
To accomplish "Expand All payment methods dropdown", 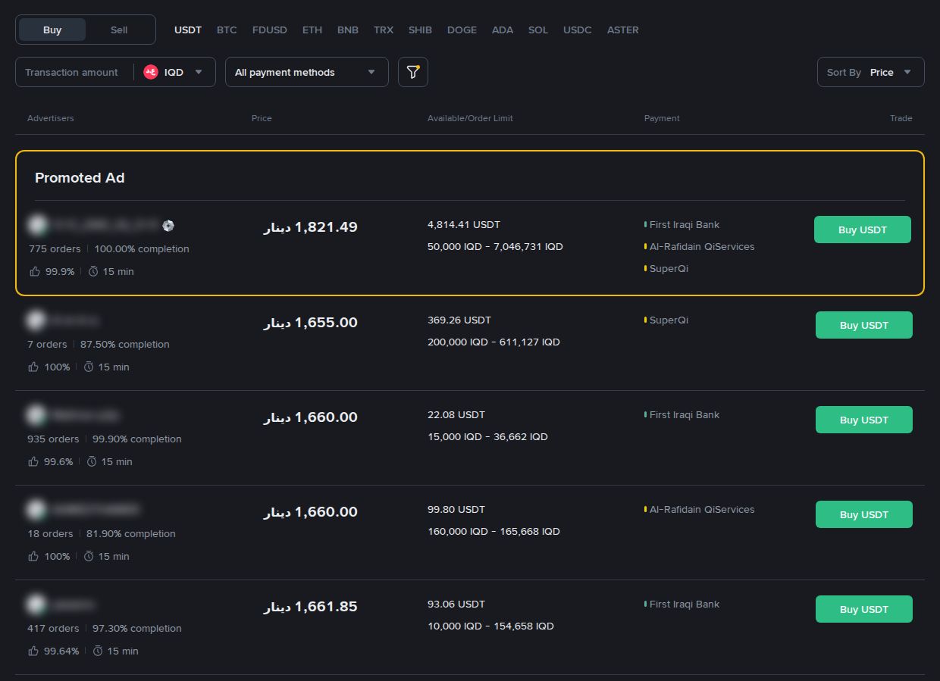I will 307,72.
